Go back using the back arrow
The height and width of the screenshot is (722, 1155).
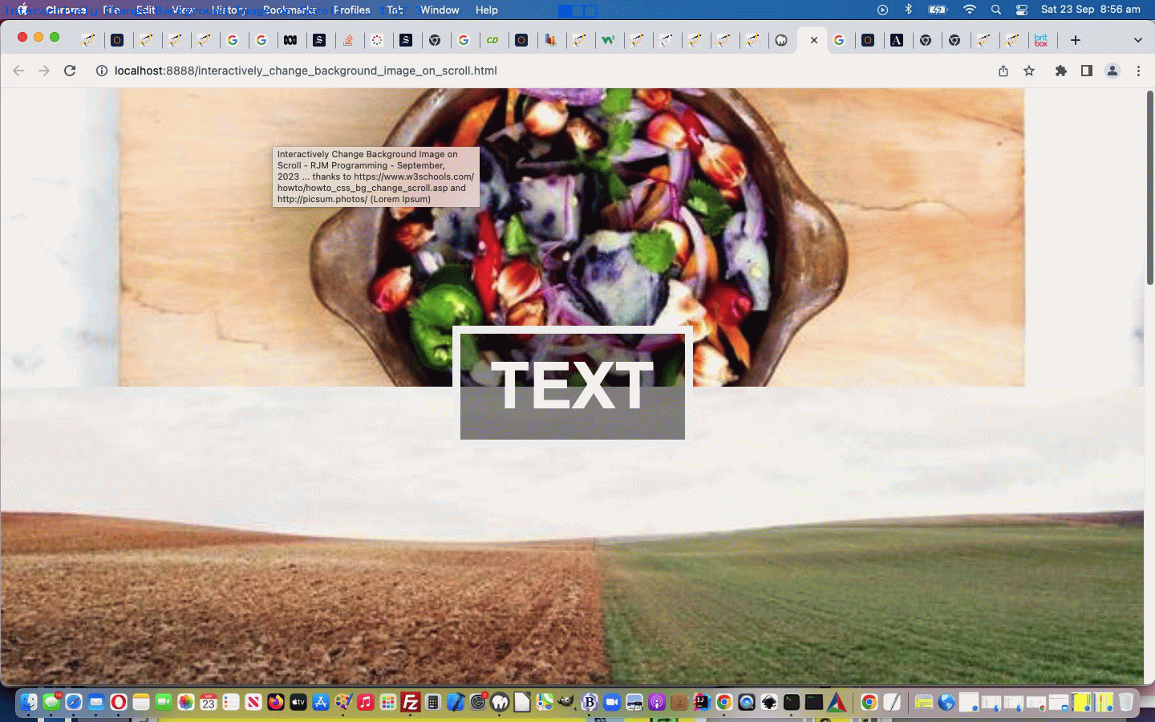pos(18,71)
